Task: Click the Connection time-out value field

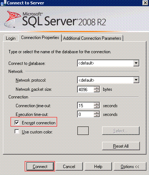Action: (x=86, y=105)
